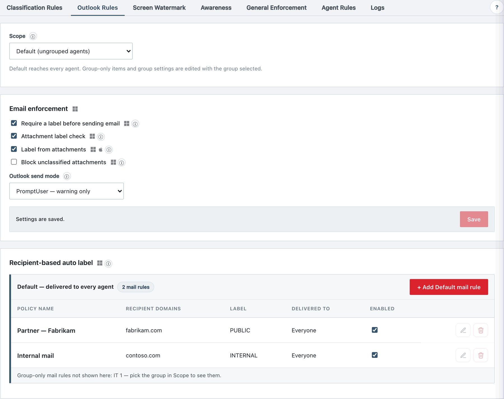Show info for Block unclassified attachments

pos(122,163)
